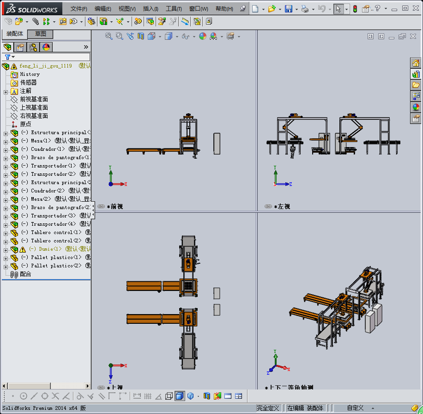Click the Edit Appearance color sphere
Image resolution: width=423 pixels, height=414 pixels.
(202, 36)
